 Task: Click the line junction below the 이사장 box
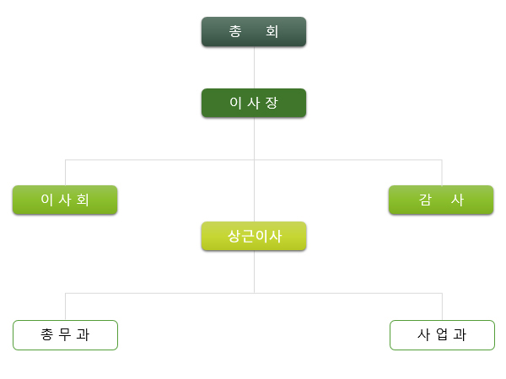[254, 159]
